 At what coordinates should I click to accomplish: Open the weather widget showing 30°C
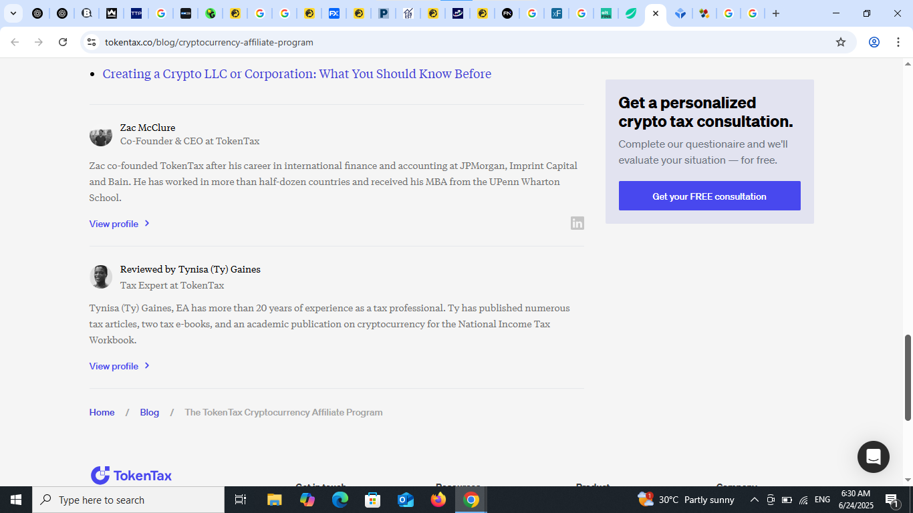(686, 500)
